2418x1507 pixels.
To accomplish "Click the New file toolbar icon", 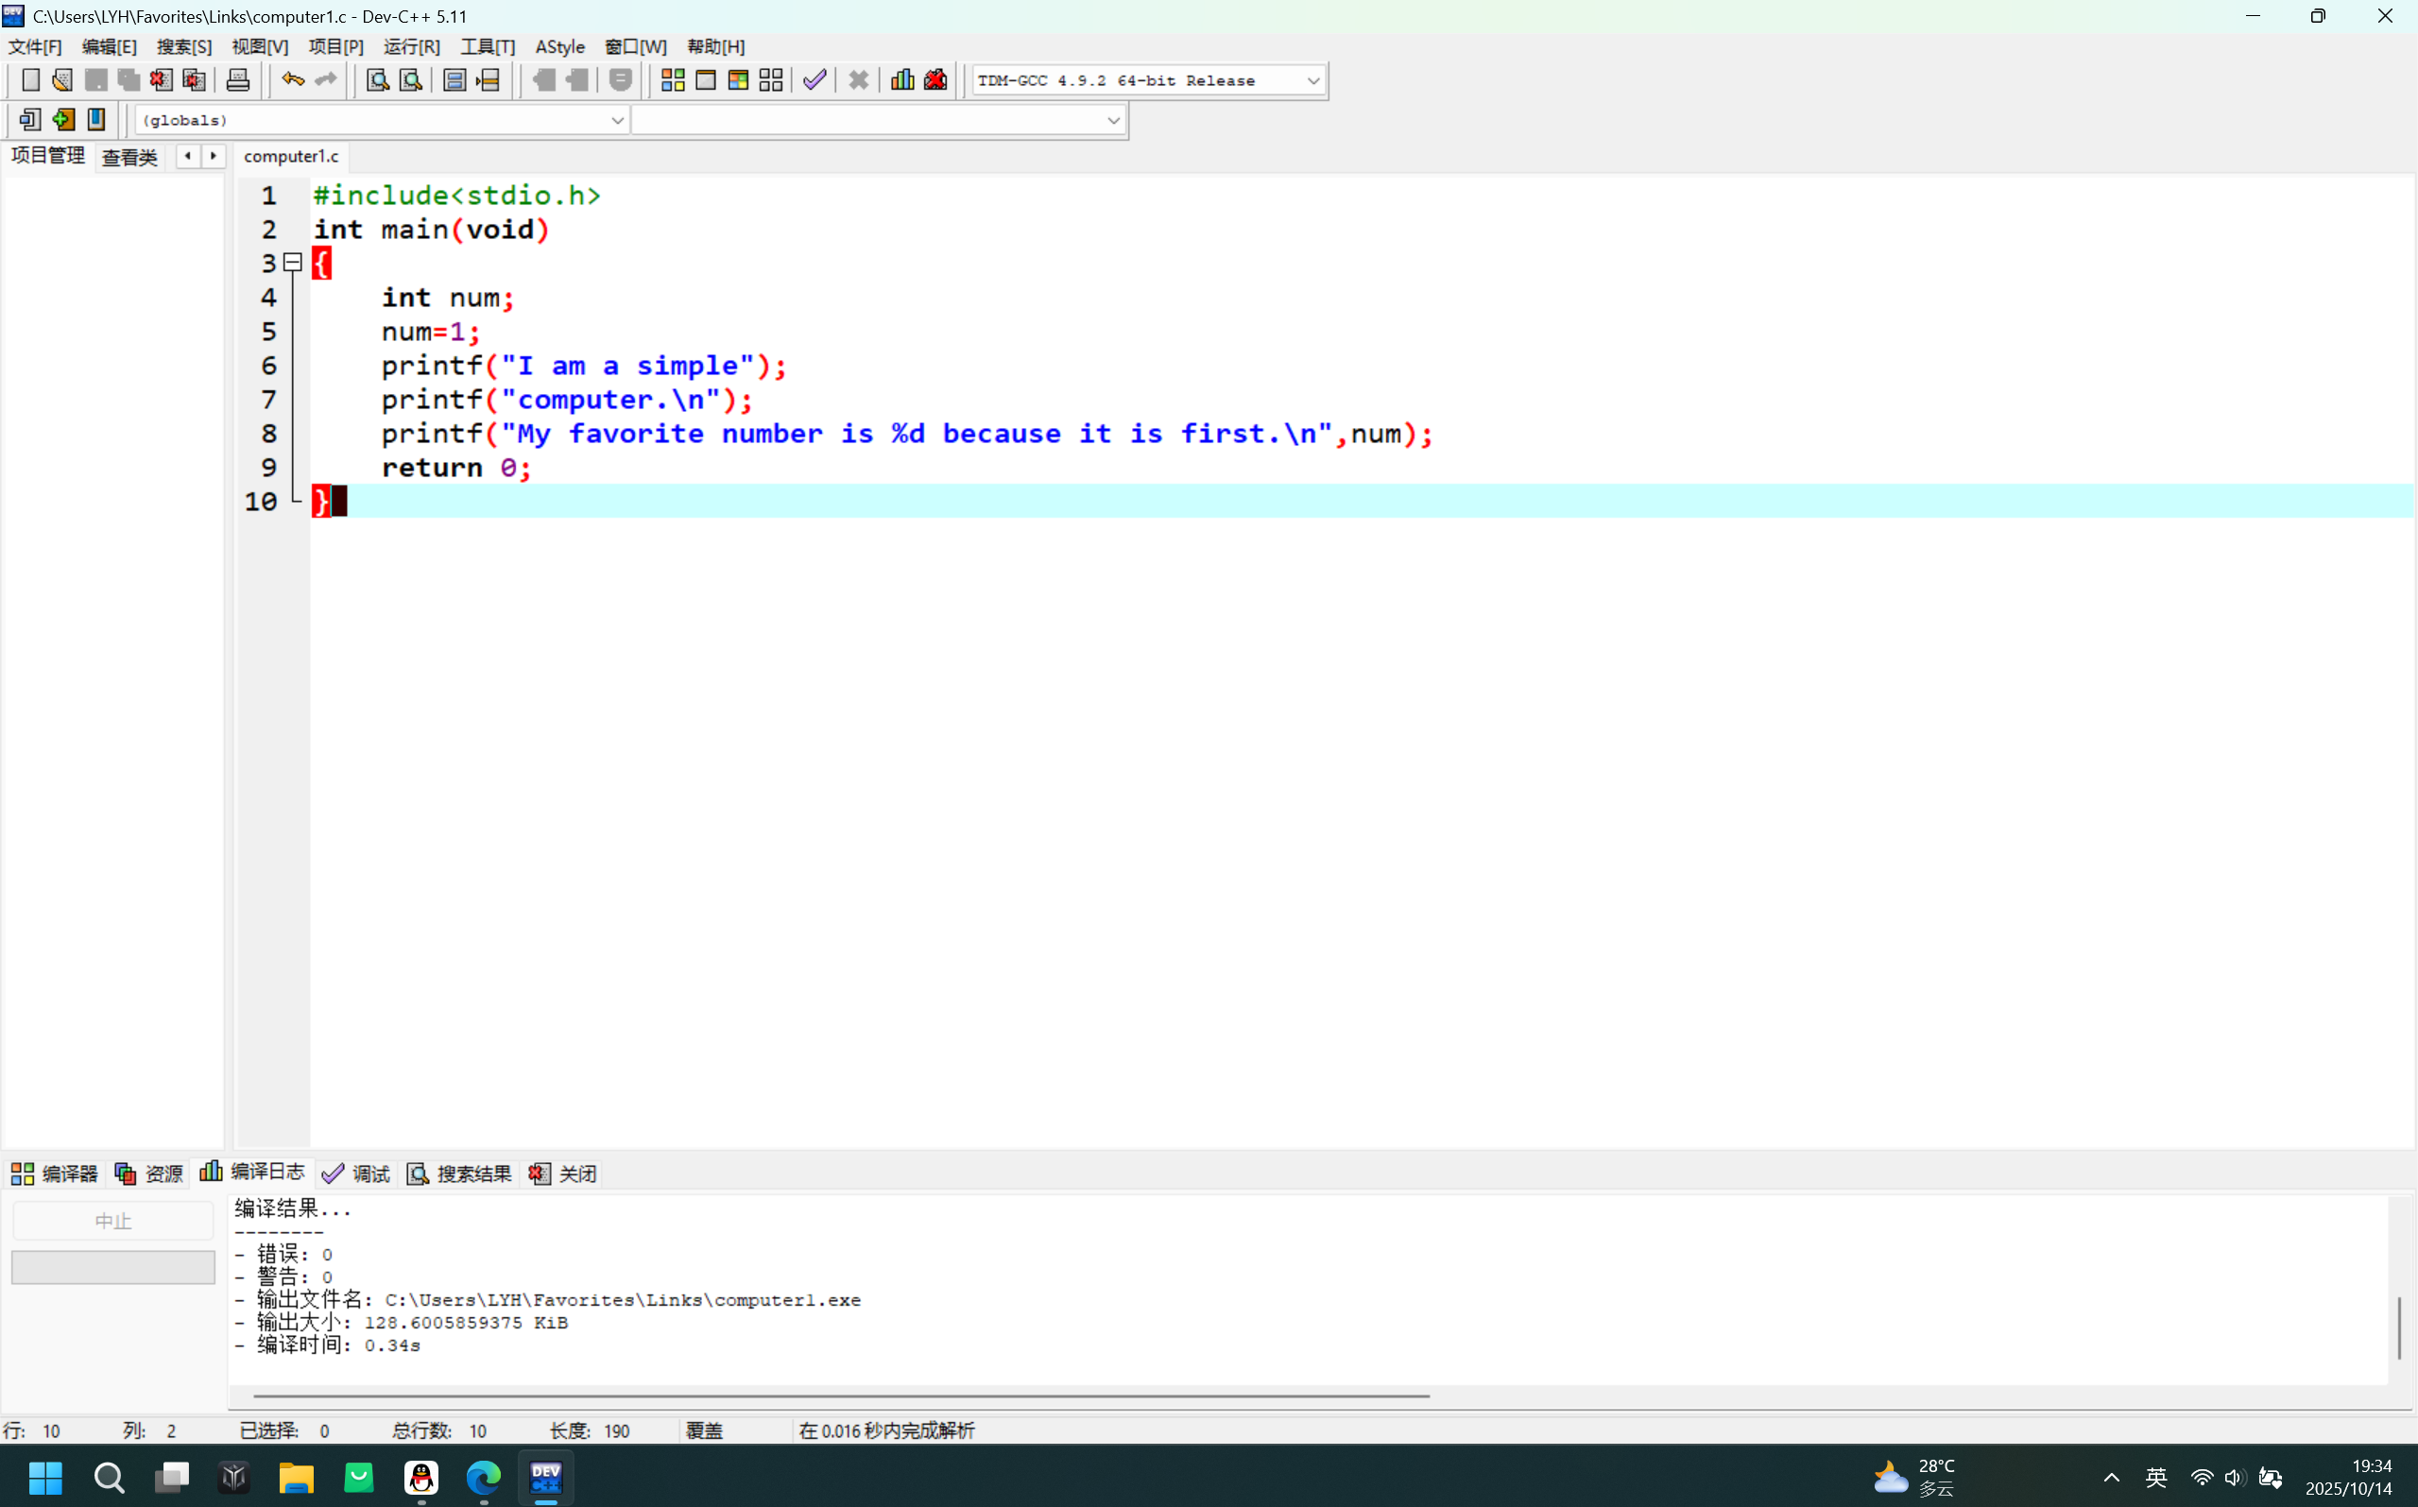I will [x=30, y=79].
